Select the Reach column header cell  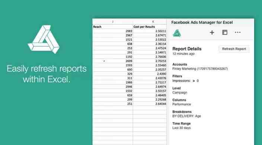[x=113, y=27]
